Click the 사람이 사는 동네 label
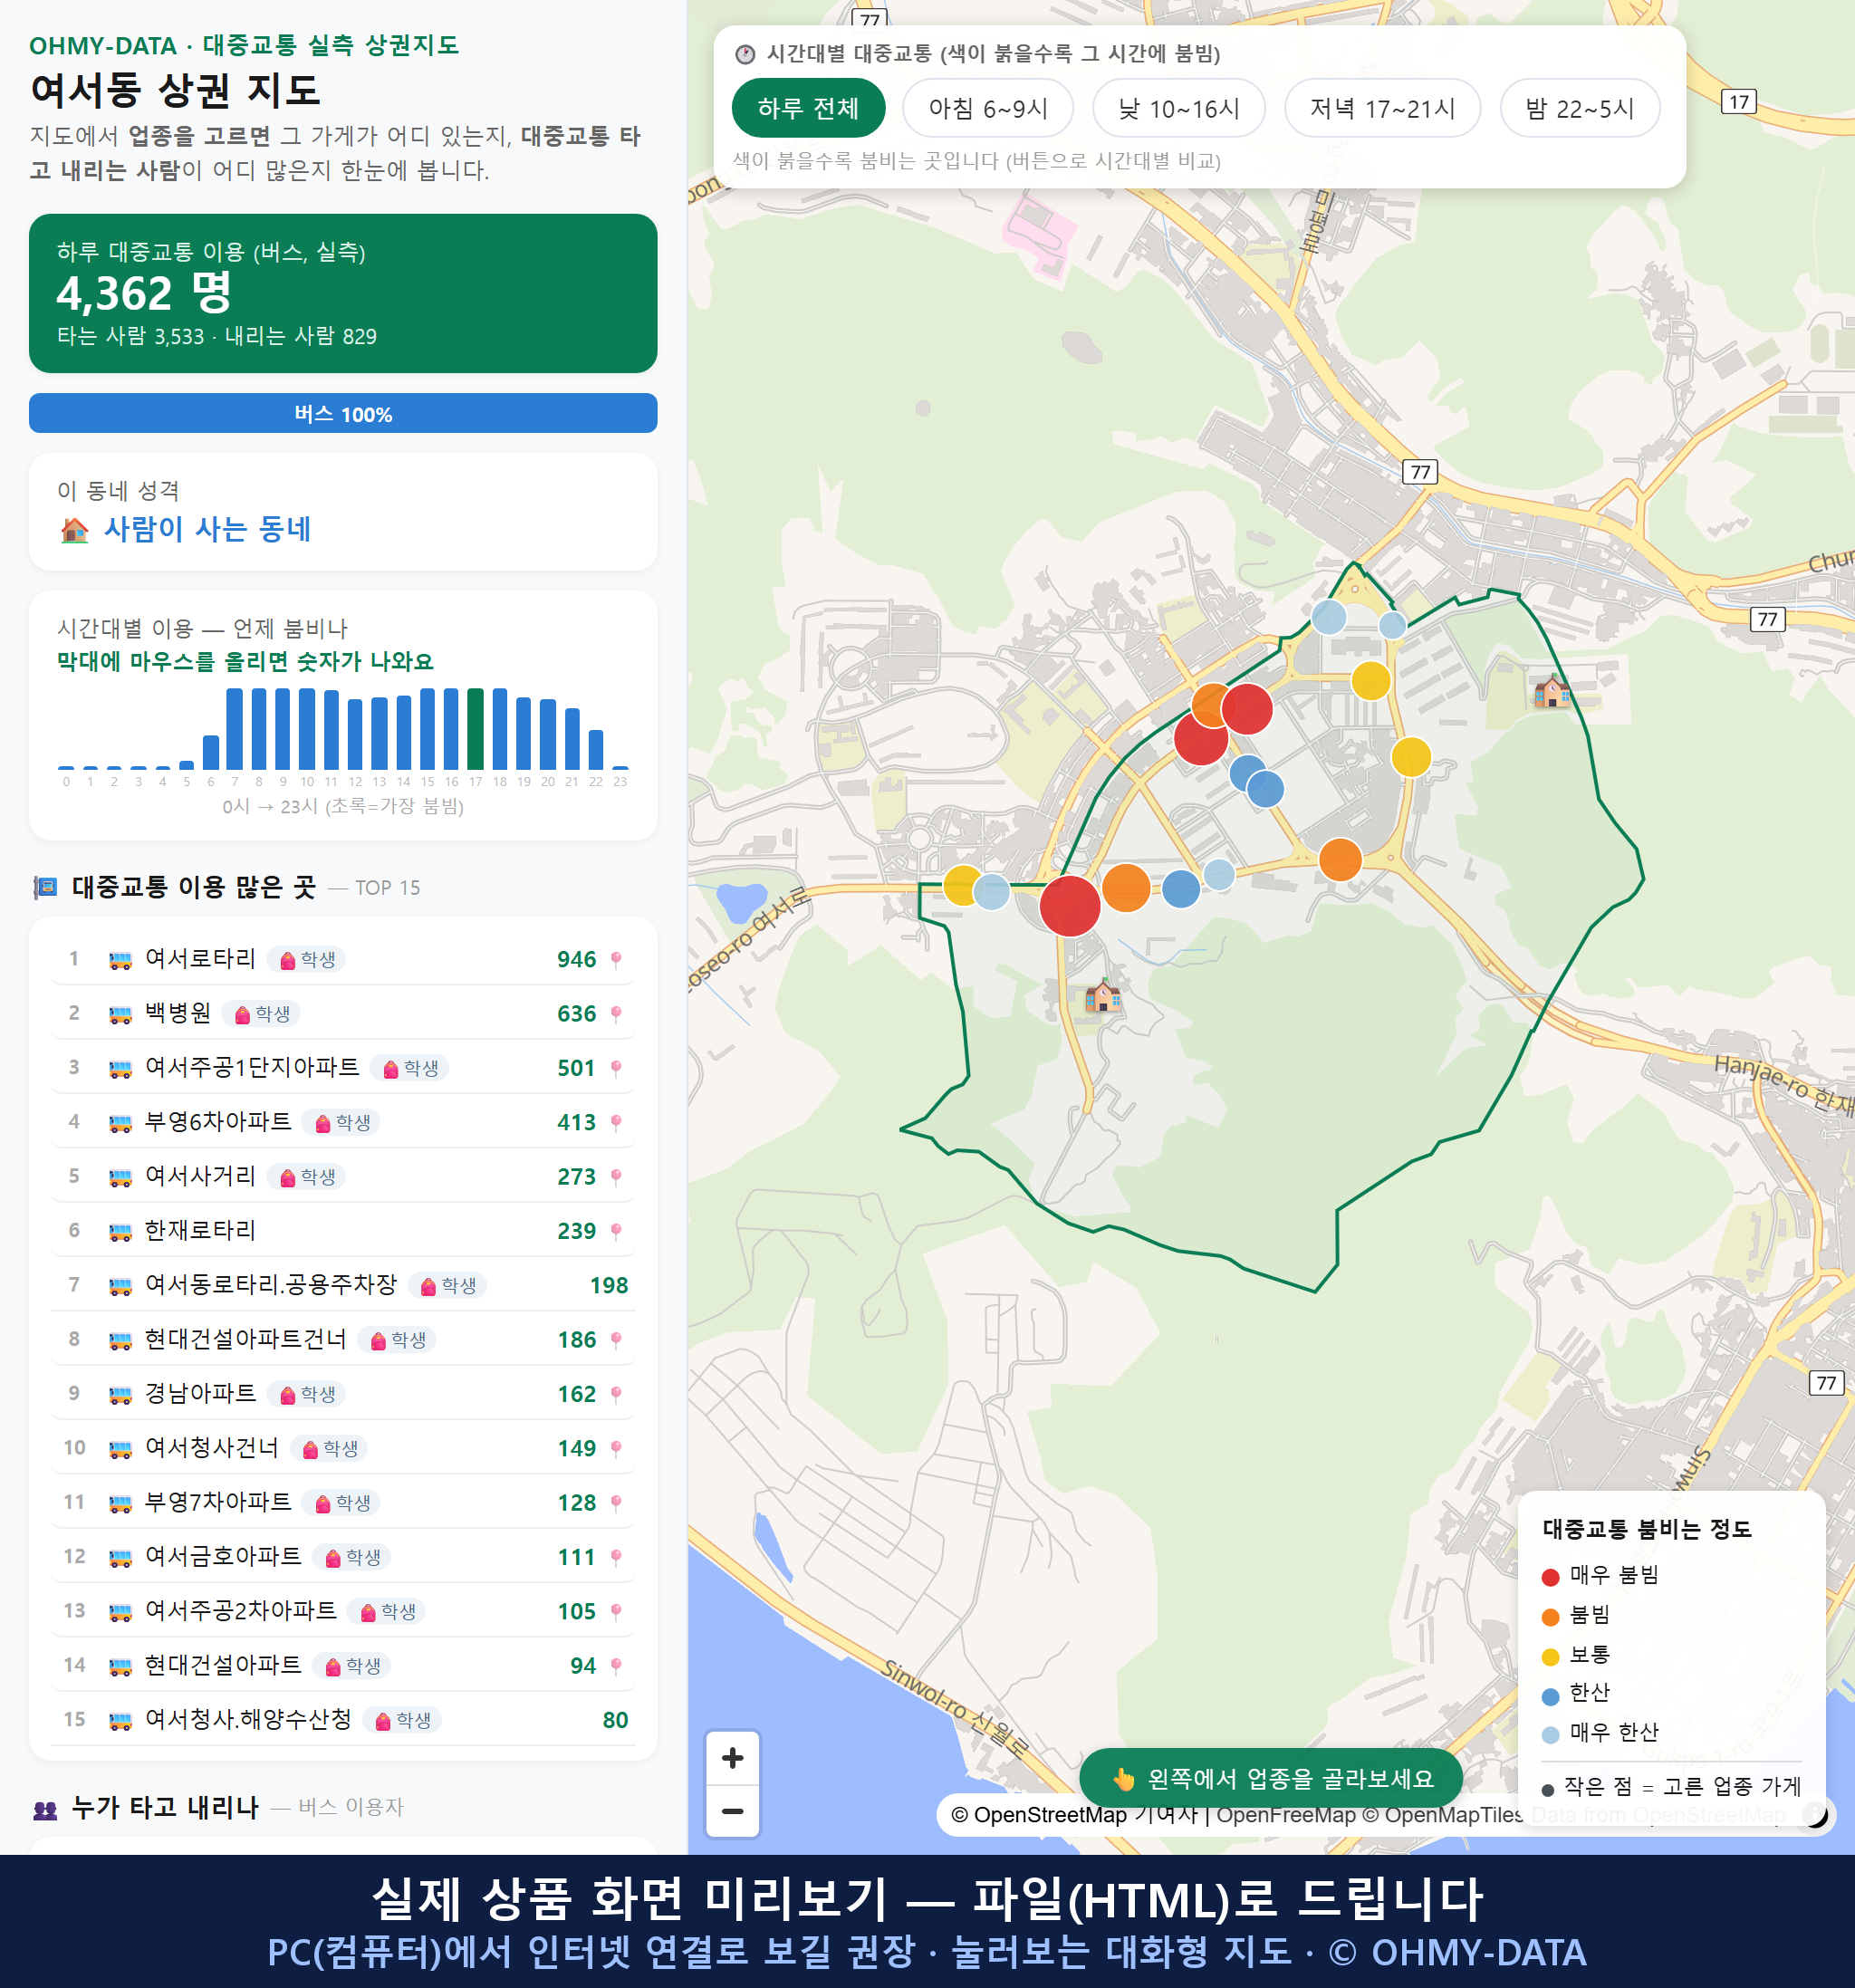The width and height of the screenshot is (1855, 1988). tap(208, 529)
